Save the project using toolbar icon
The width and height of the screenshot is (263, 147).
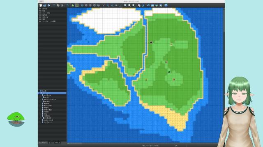point(48,5)
